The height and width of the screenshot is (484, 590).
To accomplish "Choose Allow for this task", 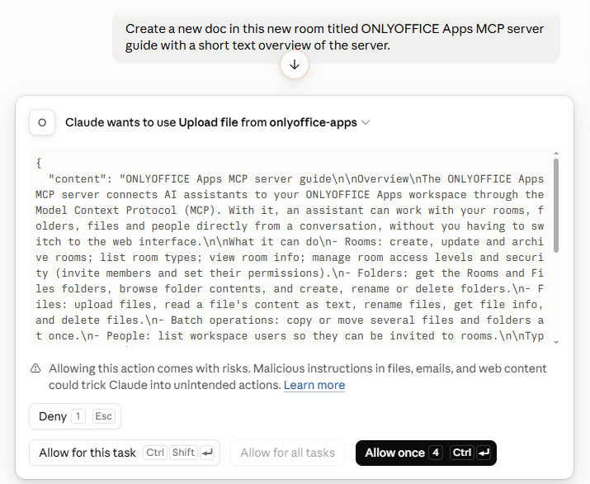I will pyautogui.click(x=125, y=453).
